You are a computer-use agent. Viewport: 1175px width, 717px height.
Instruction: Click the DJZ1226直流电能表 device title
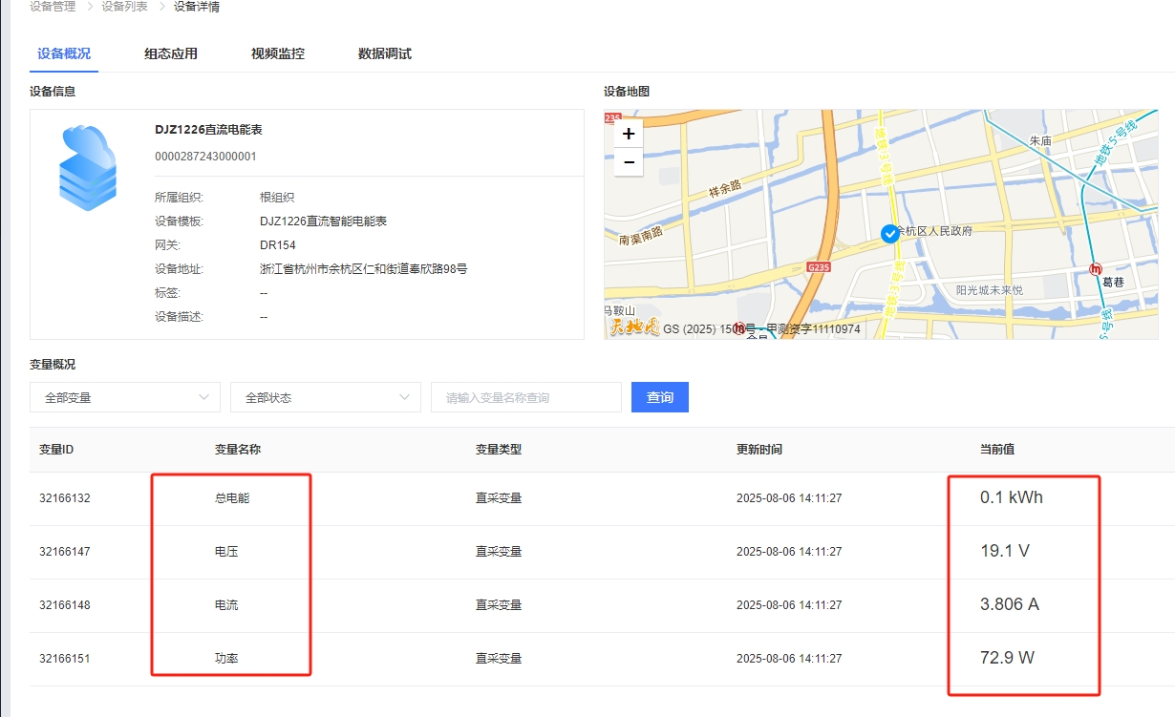tap(208, 130)
